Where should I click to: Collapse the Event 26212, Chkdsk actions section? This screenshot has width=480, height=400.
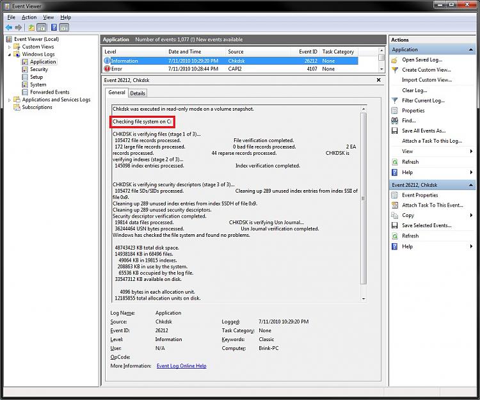point(471,185)
